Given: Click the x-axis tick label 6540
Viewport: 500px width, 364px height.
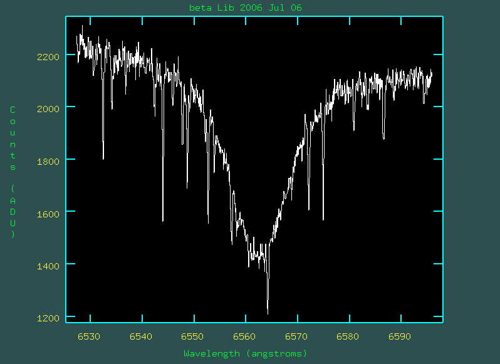Looking at the screenshot, I should (x=141, y=336).
